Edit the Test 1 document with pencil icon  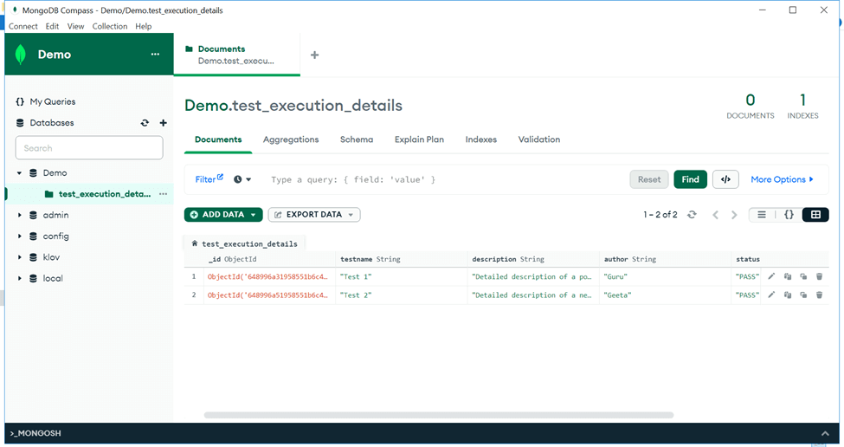(771, 276)
